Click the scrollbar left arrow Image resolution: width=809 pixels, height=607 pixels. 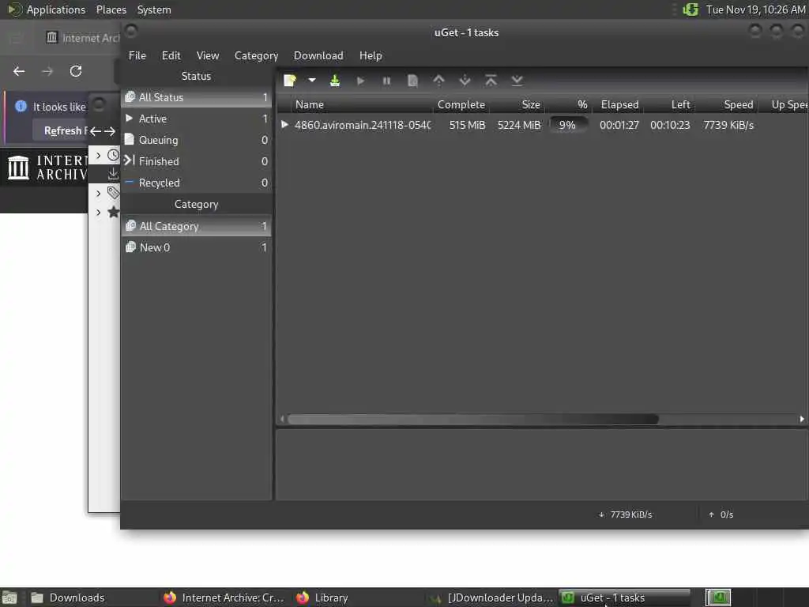point(282,419)
